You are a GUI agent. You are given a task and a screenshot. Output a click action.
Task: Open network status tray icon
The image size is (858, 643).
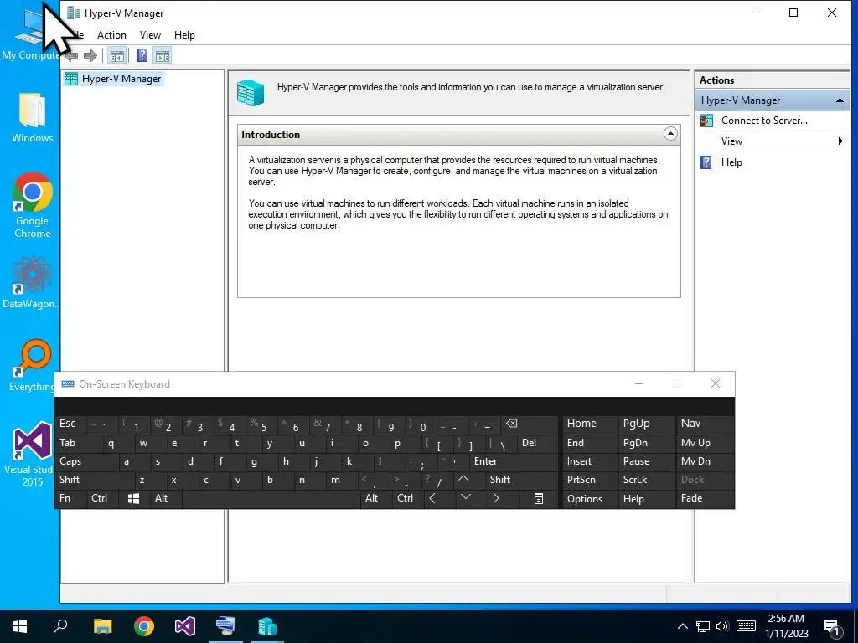tap(703, 626)
